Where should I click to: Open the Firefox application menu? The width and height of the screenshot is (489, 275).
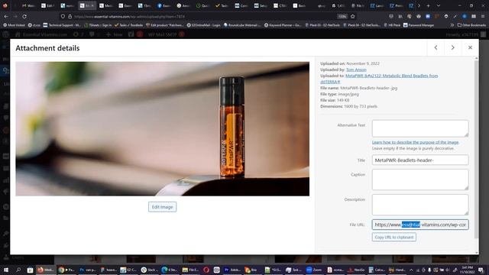click(x=483, y=16)
